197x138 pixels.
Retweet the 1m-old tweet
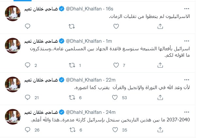click(70, 65)
